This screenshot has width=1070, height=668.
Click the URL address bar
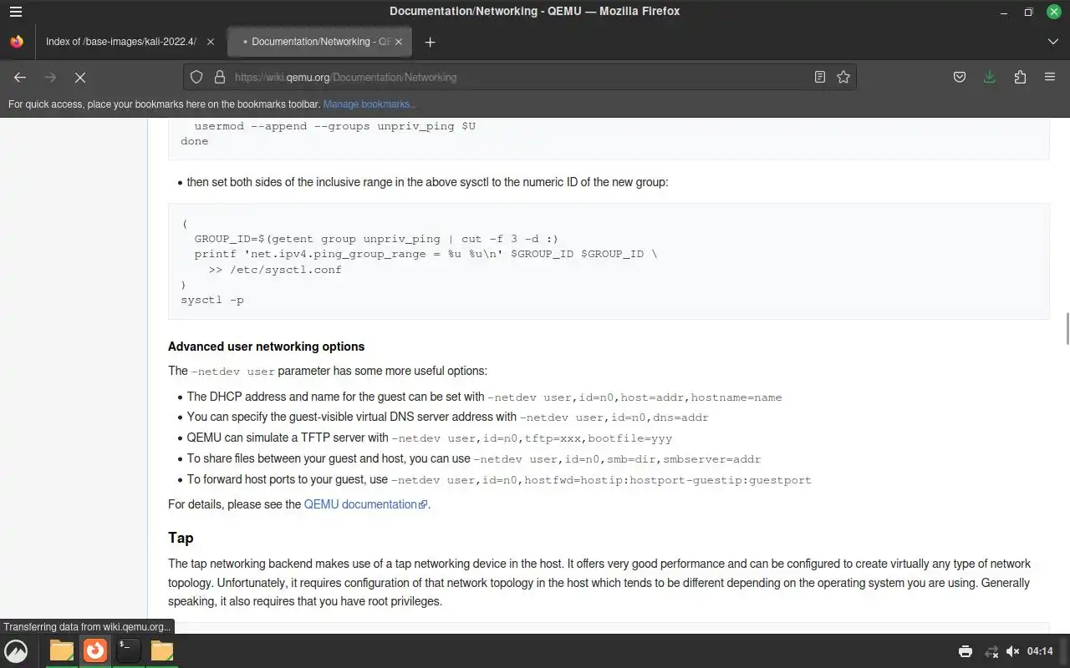coord(518,77)
